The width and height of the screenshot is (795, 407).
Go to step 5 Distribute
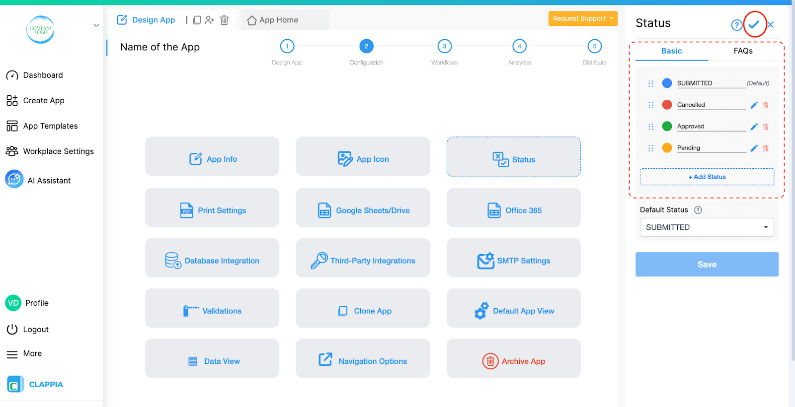594,46
